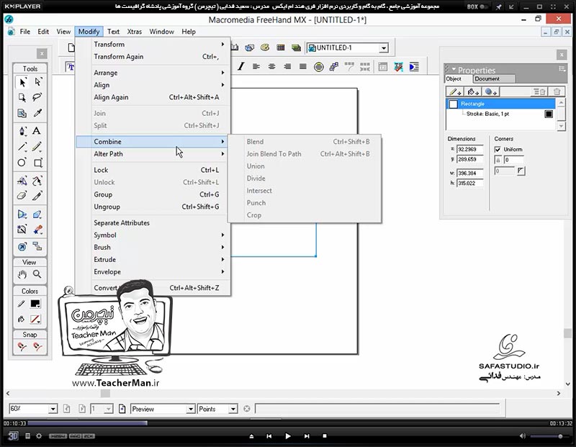Open the Points units dropdown
Screen dimensions: 576x447
233,409
